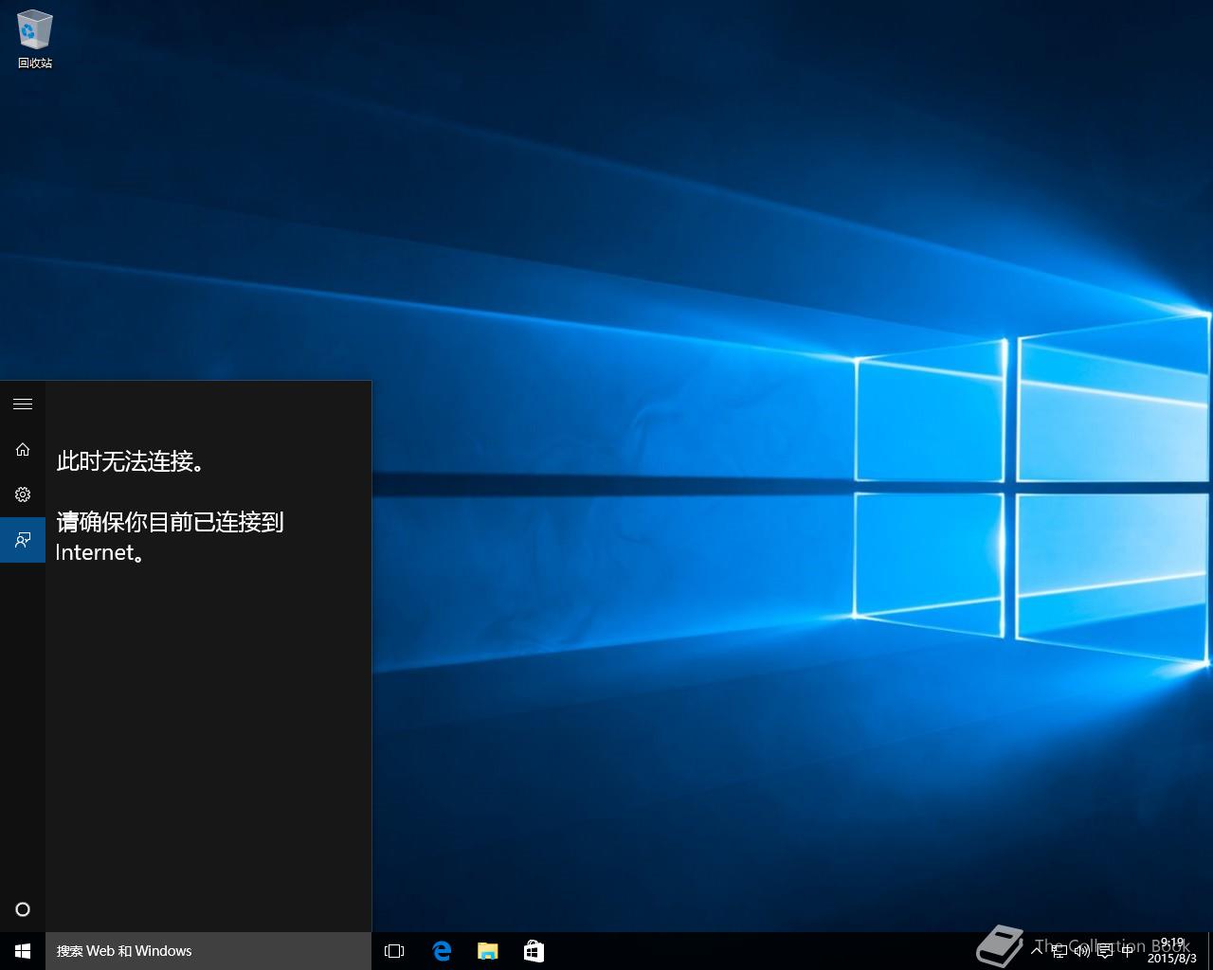Open Task View from the taskbar
Viewport: 1213px width, 970px height.
394,951
